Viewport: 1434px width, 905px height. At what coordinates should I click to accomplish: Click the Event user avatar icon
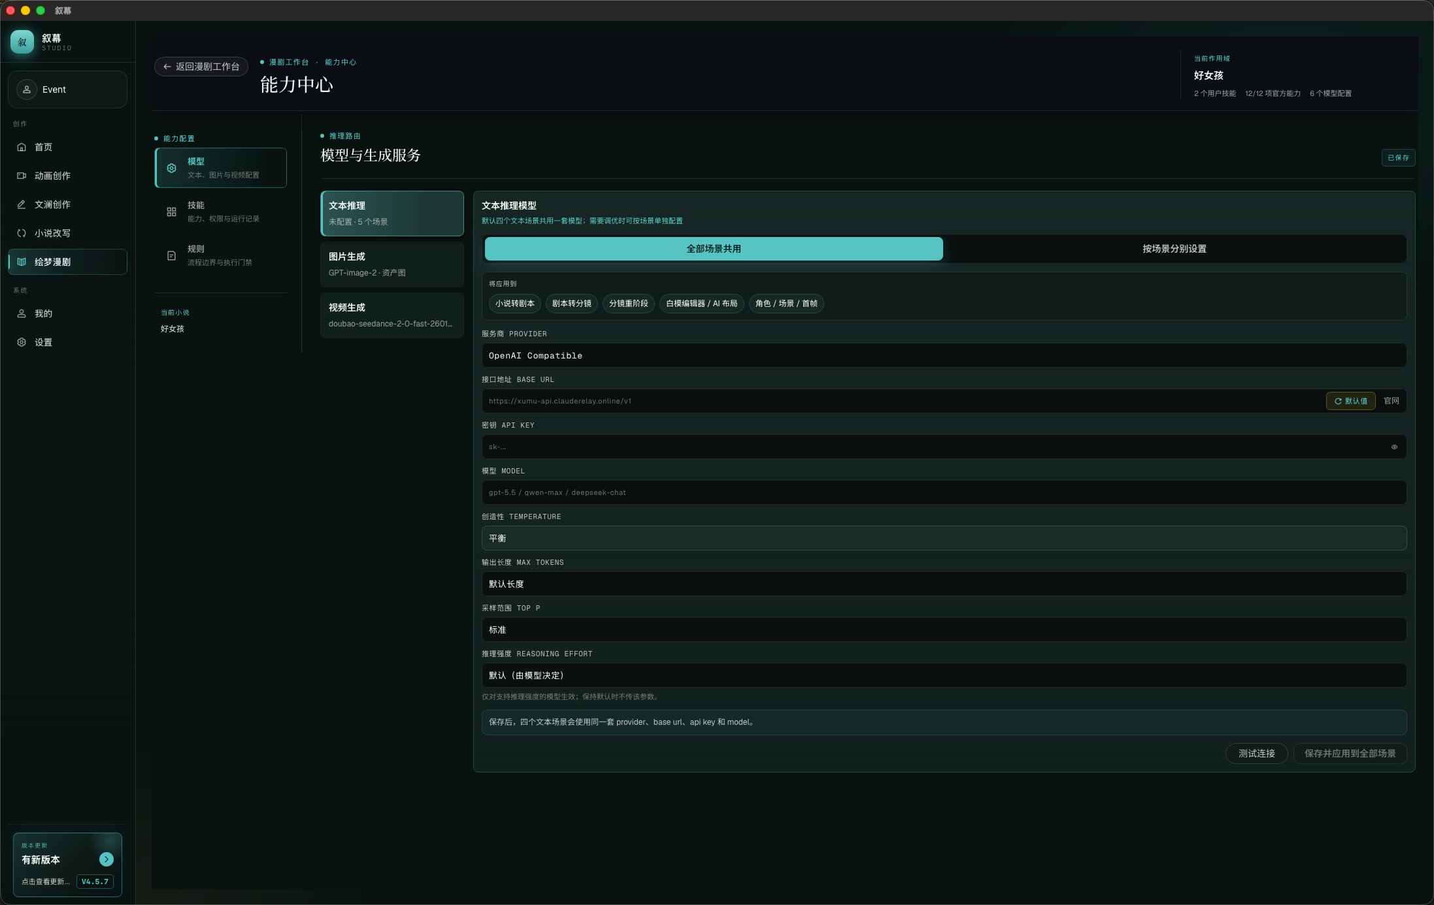coord(27,89)
